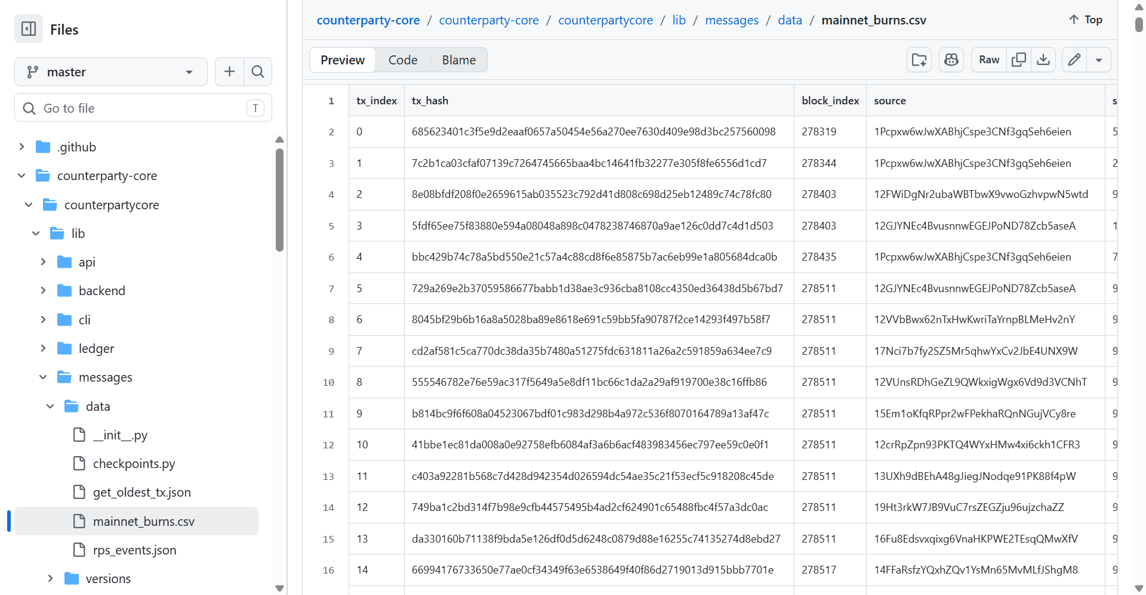View the Raw file
Screen dimensions: 1146x595
988,60
